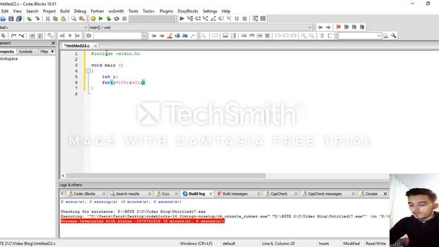Open ThreadSearch options wrench icon
The height and width of the screenshot is (247, 439).
click(x=394, y=36)
